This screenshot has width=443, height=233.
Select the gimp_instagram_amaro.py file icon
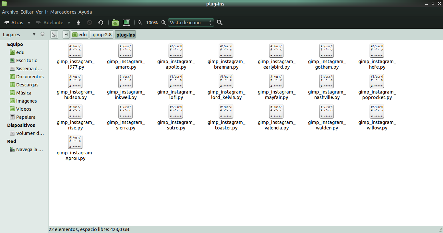[126, 51]
